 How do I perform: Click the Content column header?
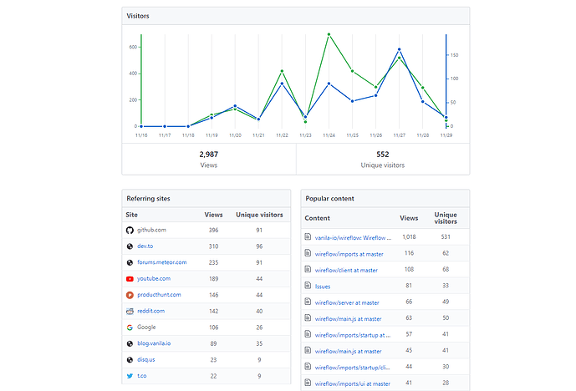tap(318, 218)
